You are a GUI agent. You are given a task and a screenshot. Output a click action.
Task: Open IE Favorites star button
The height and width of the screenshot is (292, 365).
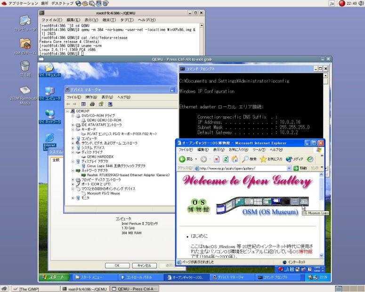(x=271, y=159)
